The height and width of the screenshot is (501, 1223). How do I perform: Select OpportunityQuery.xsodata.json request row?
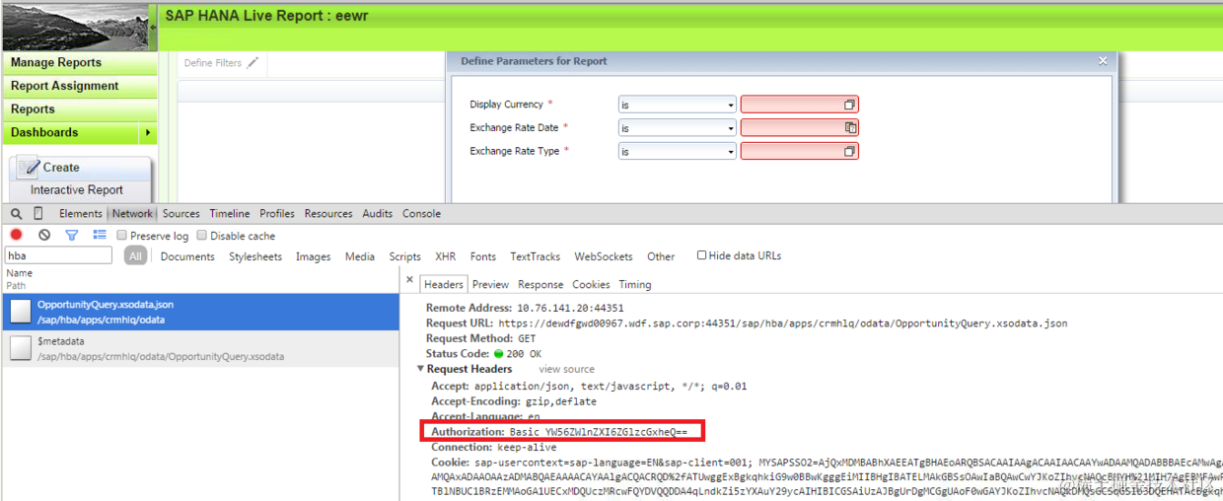[x=200, y=312]
